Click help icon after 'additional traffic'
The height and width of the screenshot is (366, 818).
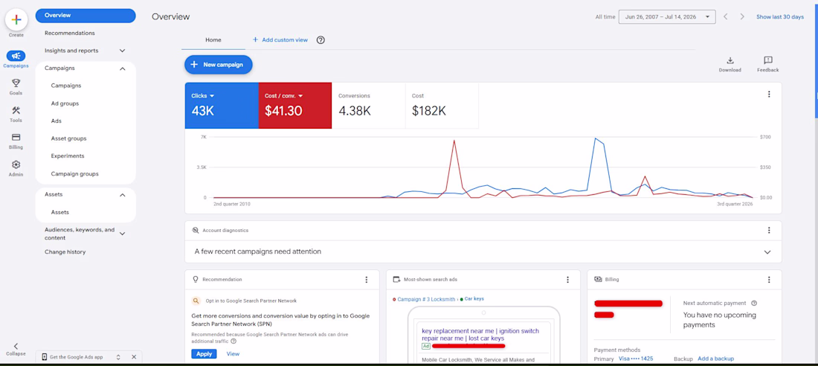234,341
